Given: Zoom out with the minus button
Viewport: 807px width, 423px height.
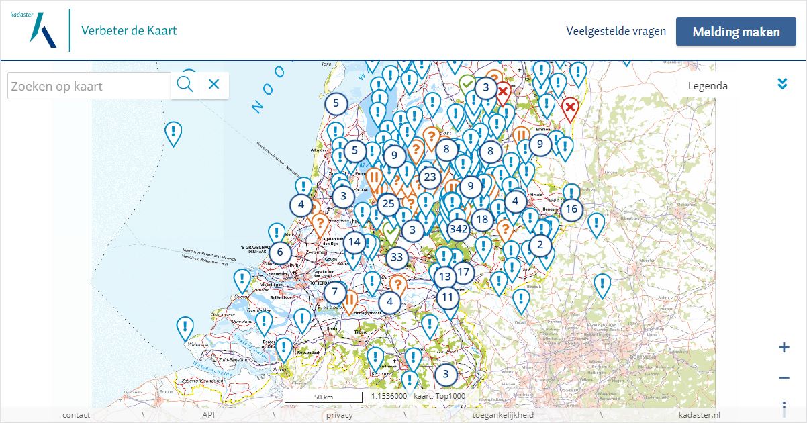Looking at the screenshot, I should click(x=784, y=377).
